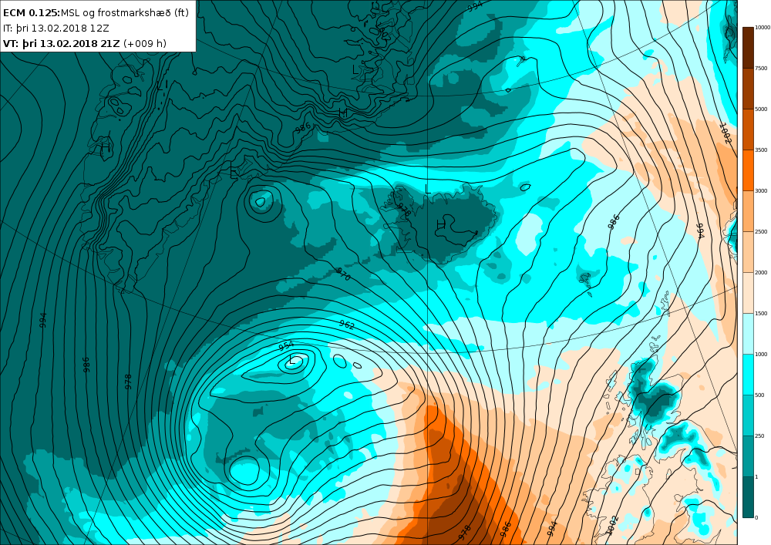The height and width of the screenshot is (545, 771).
Task: Click the 500 label on the color scale
Action: click(x=759, y=395)
